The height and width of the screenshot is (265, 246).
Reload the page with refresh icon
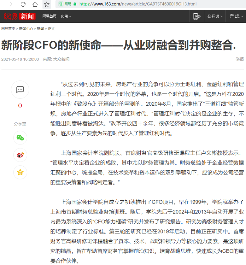pos(23,4)
